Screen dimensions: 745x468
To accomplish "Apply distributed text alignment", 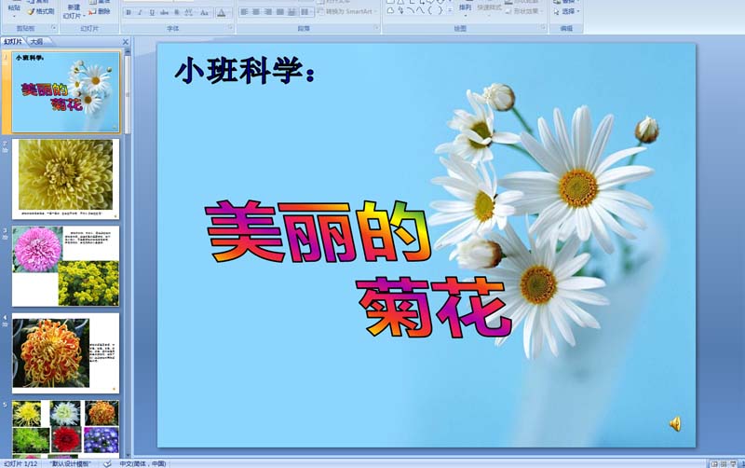I will click(x=291, y=11).
